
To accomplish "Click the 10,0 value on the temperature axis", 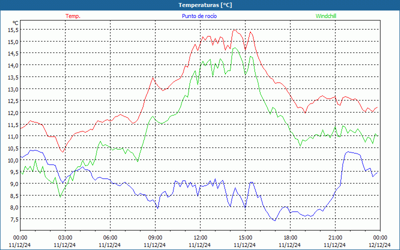I will coord(13,160).
